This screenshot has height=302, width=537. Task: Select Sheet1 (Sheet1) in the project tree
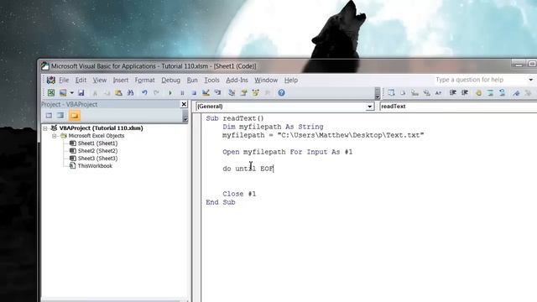tap(97, 143)
